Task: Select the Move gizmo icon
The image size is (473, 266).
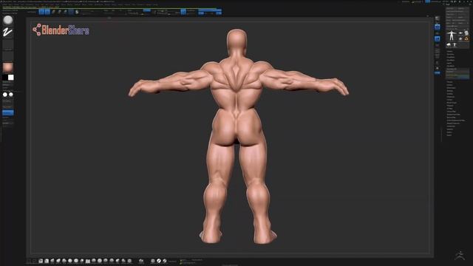Action: [53, 12]
